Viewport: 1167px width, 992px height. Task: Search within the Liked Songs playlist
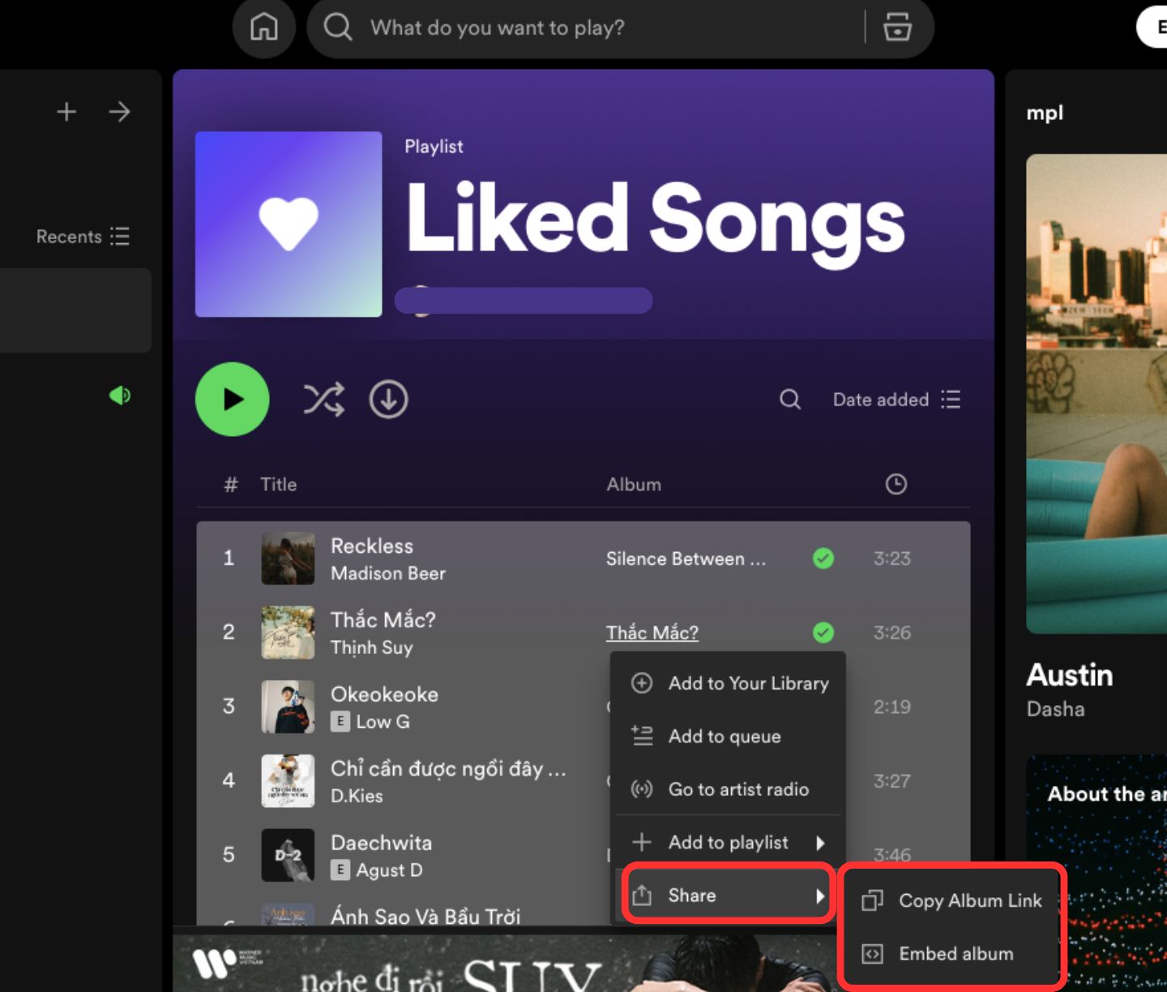coord(790,399)
